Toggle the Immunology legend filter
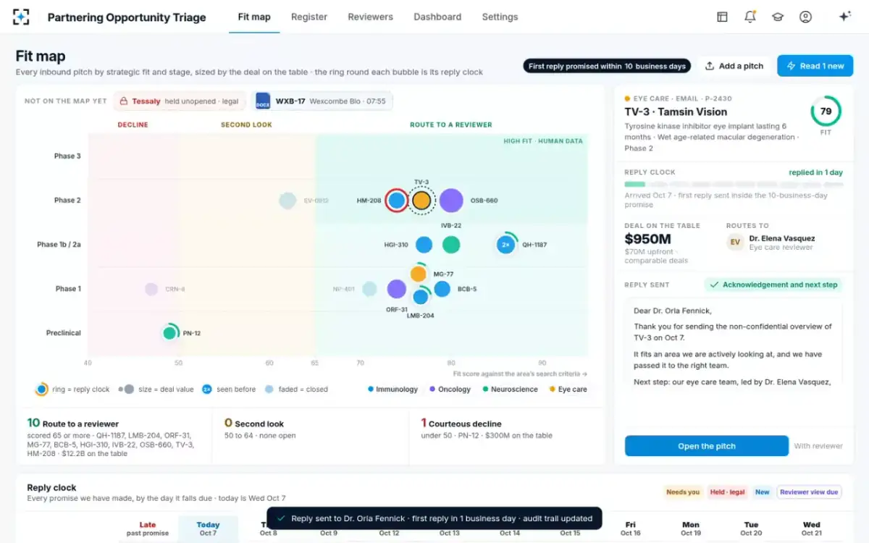The width and height of the screenshot is (869, 543). [x=393, y=390]
